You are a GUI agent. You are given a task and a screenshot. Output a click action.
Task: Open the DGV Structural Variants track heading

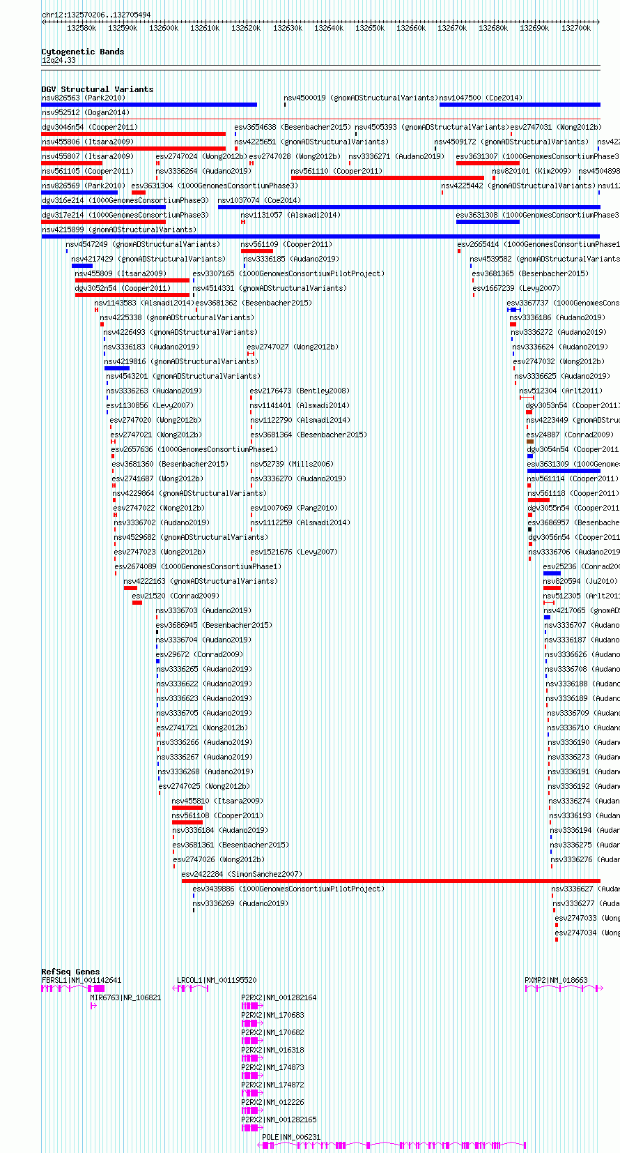pyautogui.click(x=98, y=89)
